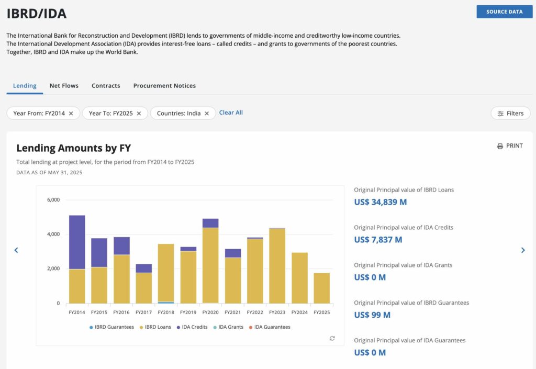536x369 pixels.
Task: Select the FY2014 purple IDA Credits bar segment
Action: pos(77,242)
